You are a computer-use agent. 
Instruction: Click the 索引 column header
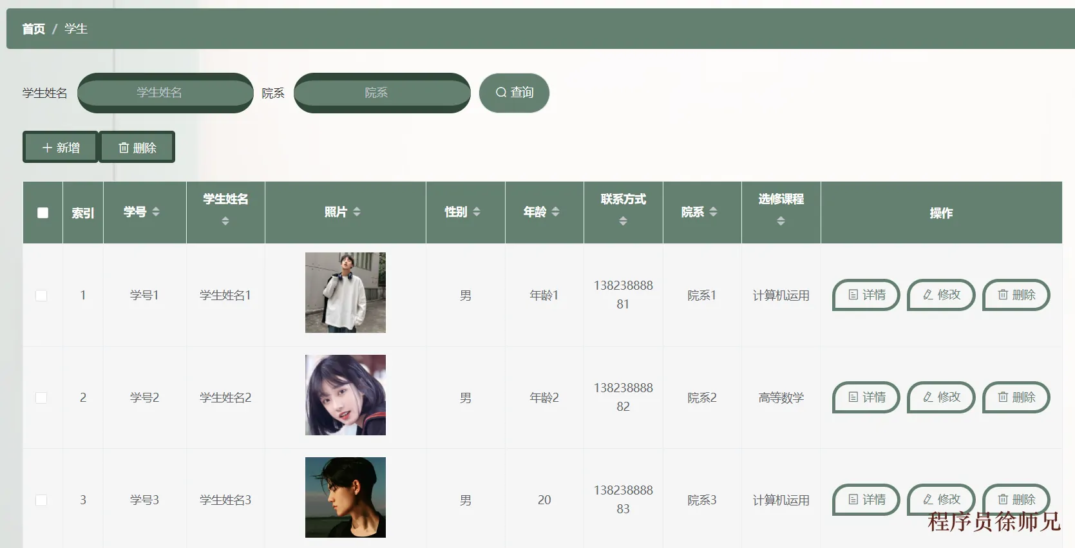[83, 213]
